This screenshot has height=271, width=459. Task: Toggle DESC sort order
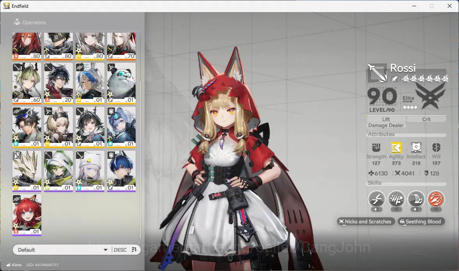click(x=120, y=250)
